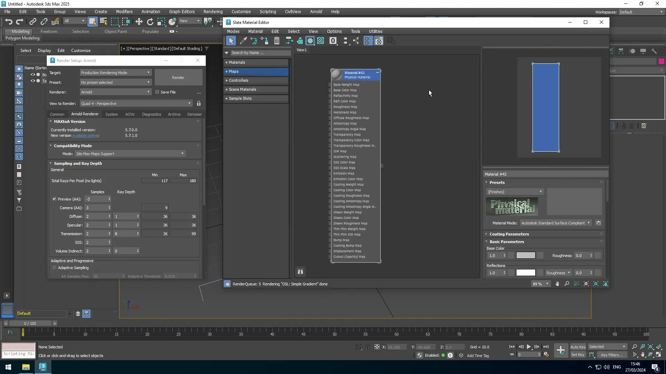The width and height of the screenshot is (666, 374).
Task: Lock the View to Render selection
Action: 199,104
